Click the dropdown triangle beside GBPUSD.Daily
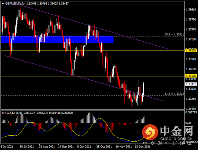 [x=3, y=4]
